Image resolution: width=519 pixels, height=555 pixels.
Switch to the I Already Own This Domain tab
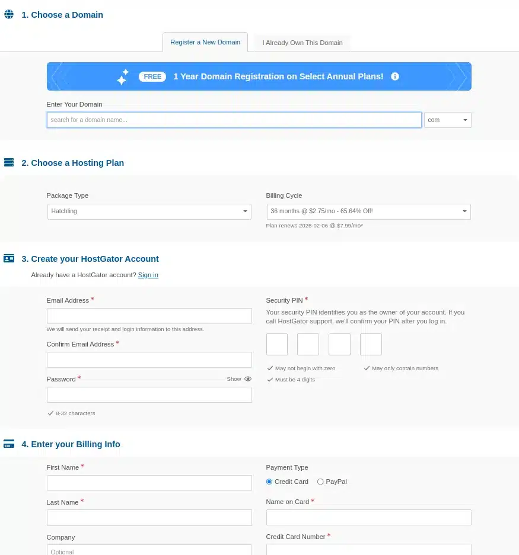click(x=303, y=43)
